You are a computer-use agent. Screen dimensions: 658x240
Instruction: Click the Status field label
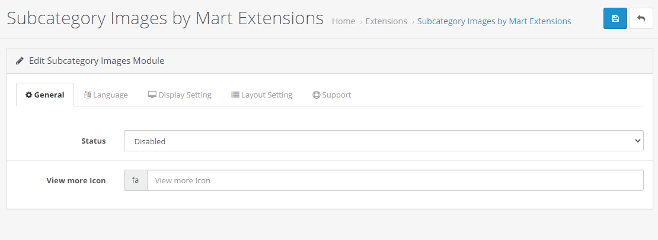pos(94,141)
